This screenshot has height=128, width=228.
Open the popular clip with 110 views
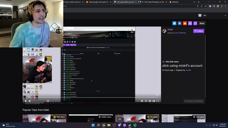137,118
